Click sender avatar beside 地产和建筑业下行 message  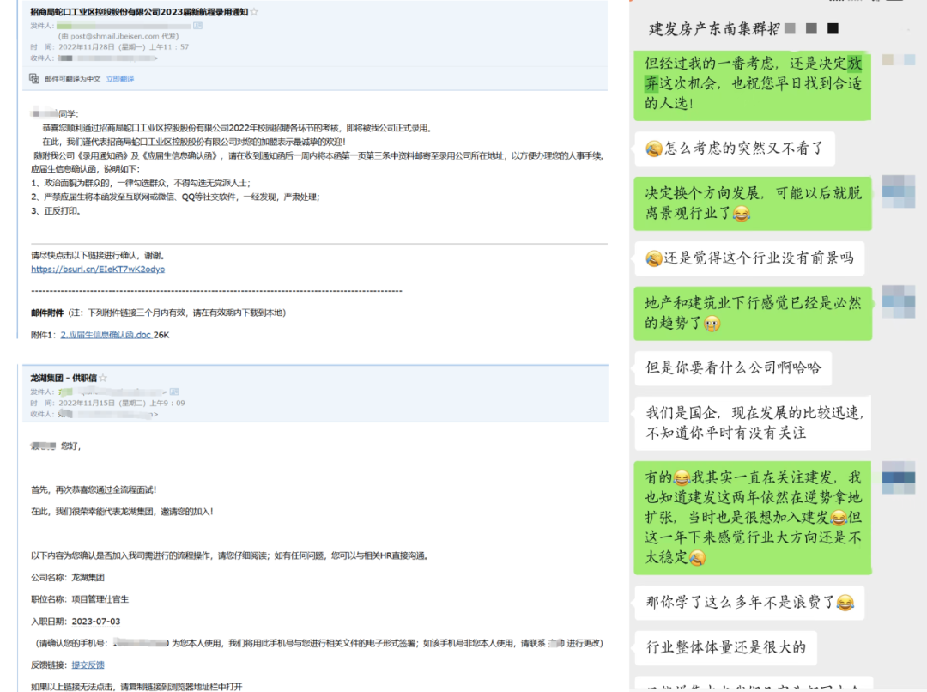click(x=899, y=301)
